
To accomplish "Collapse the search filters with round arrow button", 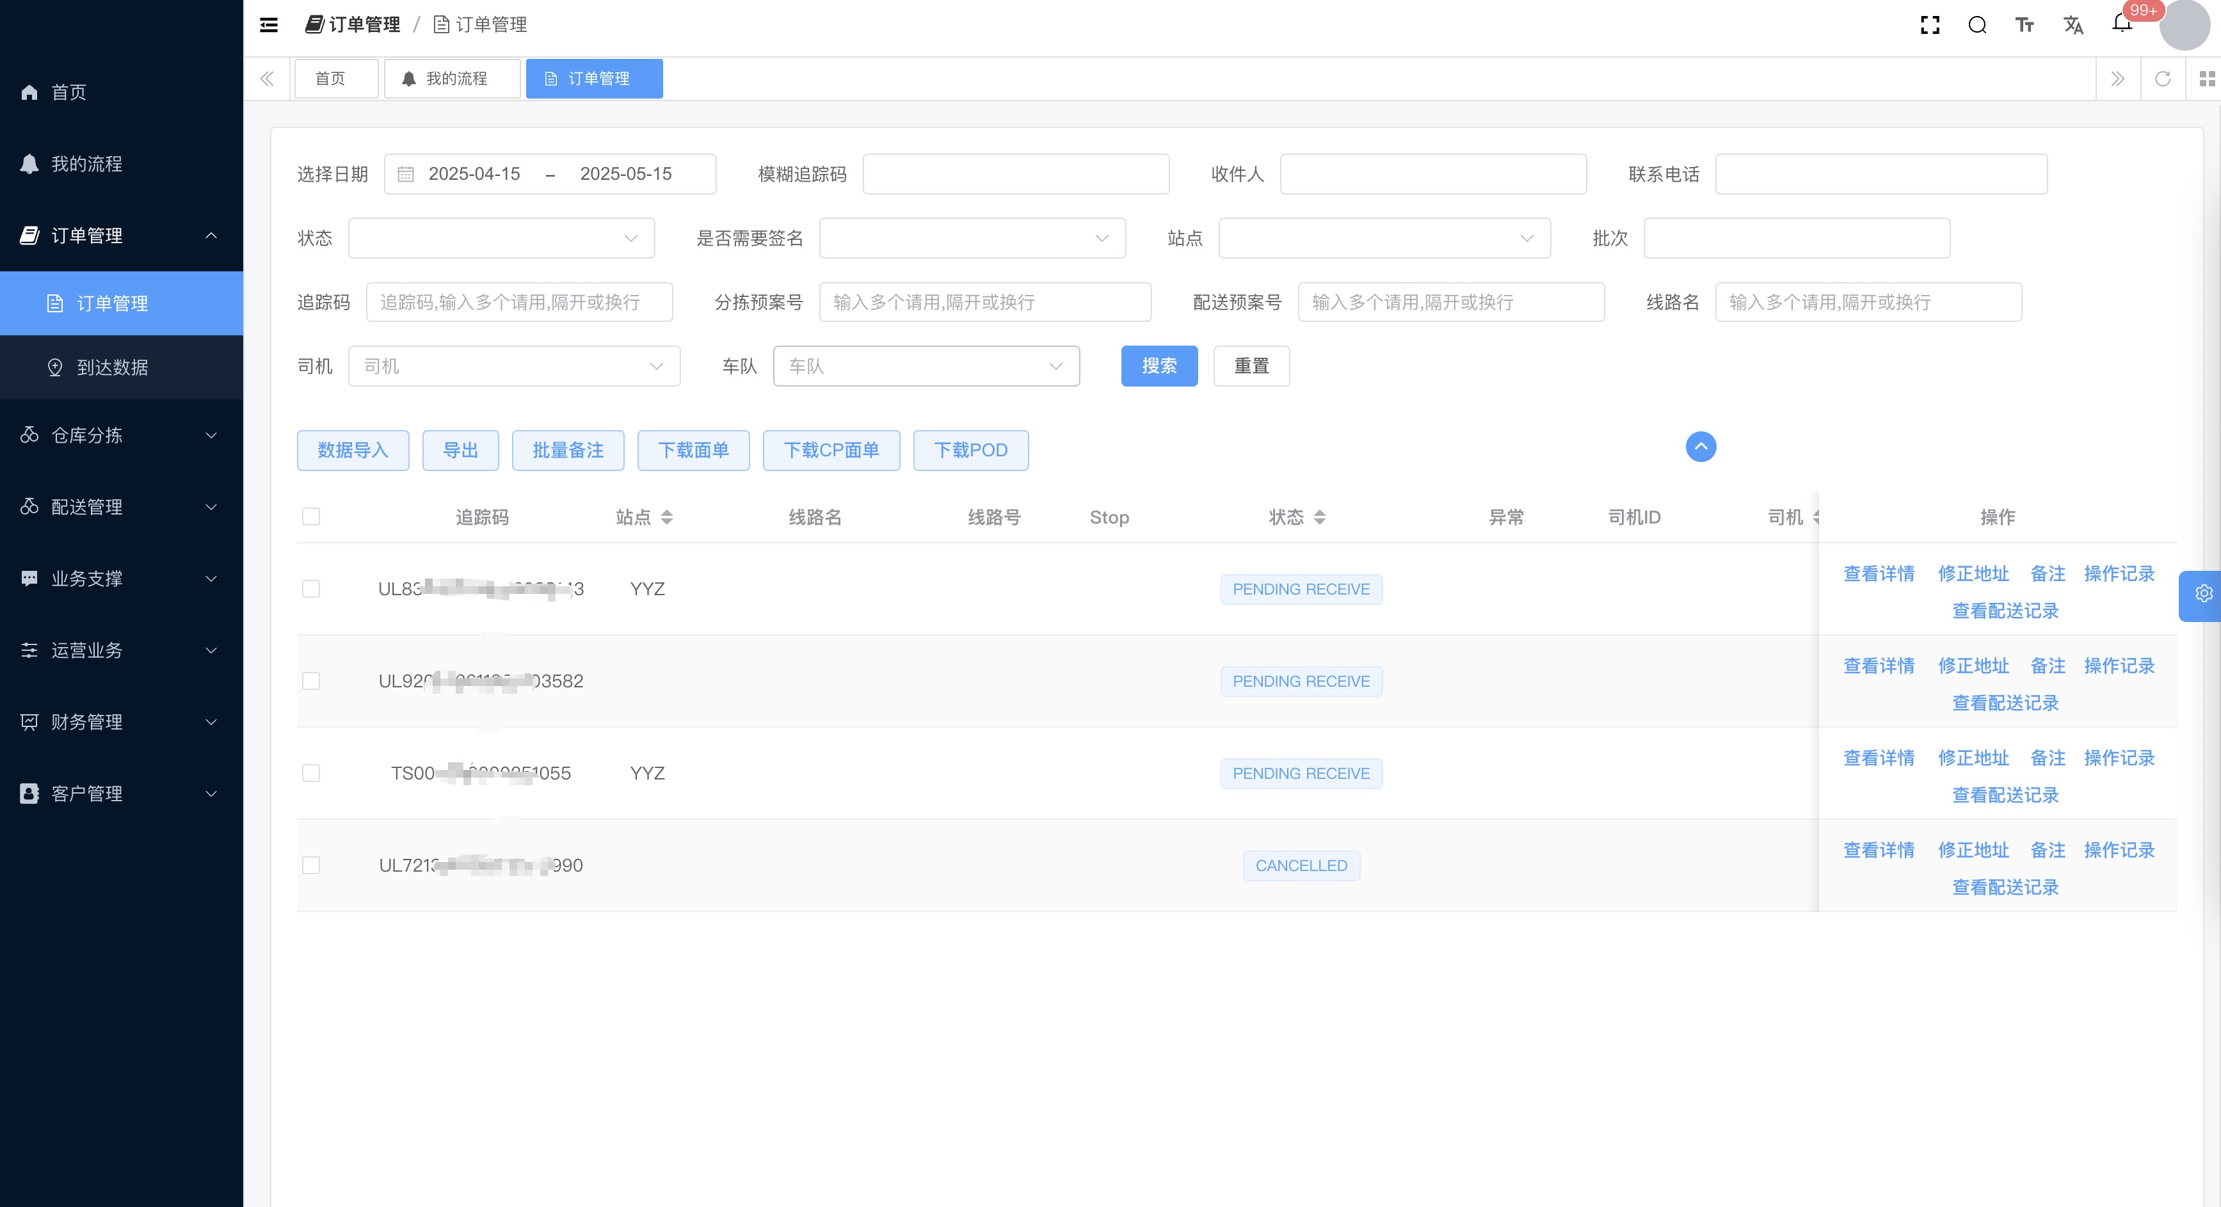I will [1700, 447].
